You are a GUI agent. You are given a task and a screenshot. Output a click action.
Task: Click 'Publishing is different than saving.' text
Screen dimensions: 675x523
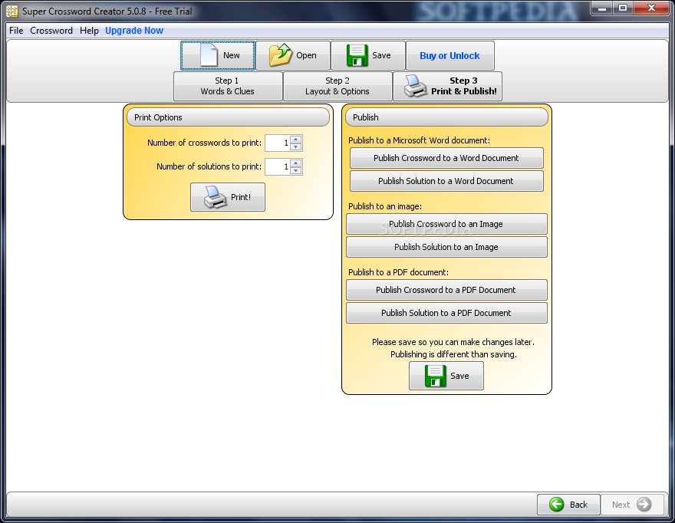pyautogui.click(x=453, y=354)
